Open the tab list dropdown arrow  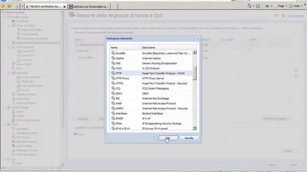[22, 6]
